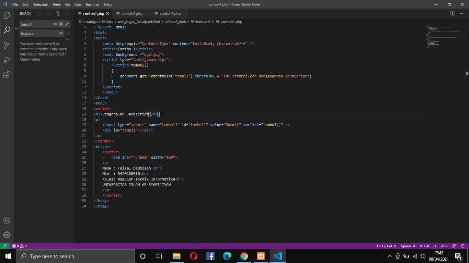
Task: Toggle Preserve Case in replace box
Action: point(61,33)
